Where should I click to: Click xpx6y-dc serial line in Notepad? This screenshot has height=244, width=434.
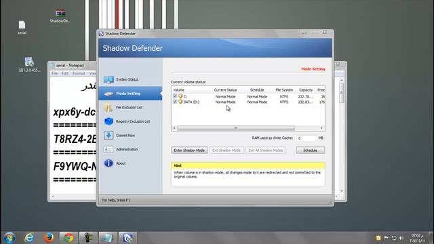pyautogui.click(x=75, y=112)
